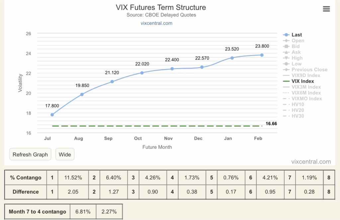Click the Oct 22.020 data point

(142, 73)
